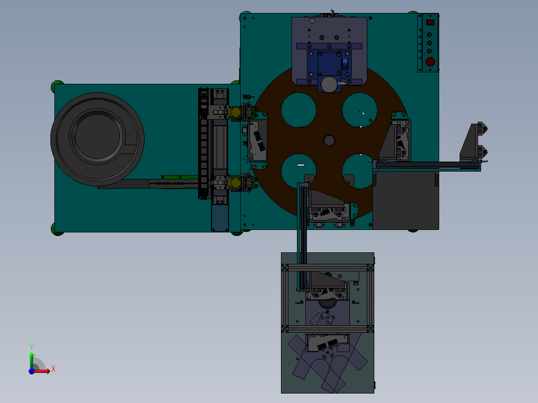Pick the green linear feeder track strip

coord(180,178)
